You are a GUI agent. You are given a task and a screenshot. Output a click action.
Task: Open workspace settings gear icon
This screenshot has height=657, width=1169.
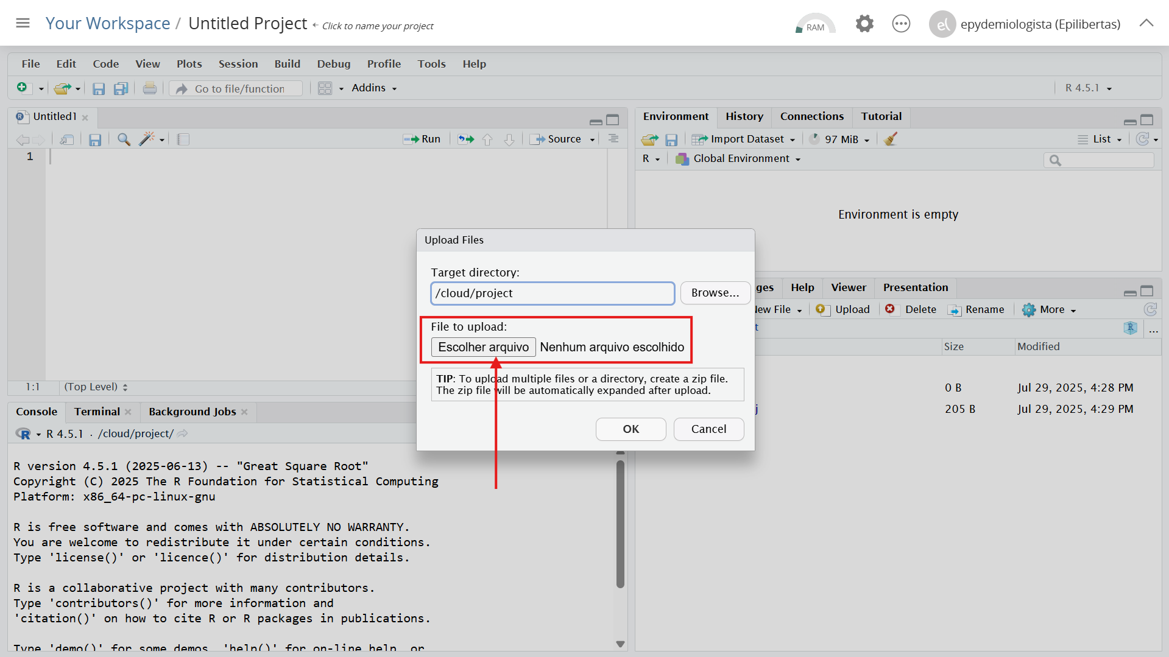coord(864,24)
